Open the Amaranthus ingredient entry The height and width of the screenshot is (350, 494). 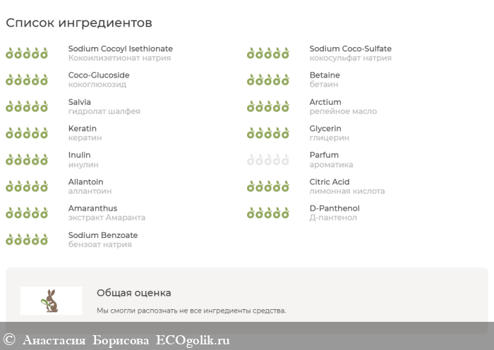[92, 208]
